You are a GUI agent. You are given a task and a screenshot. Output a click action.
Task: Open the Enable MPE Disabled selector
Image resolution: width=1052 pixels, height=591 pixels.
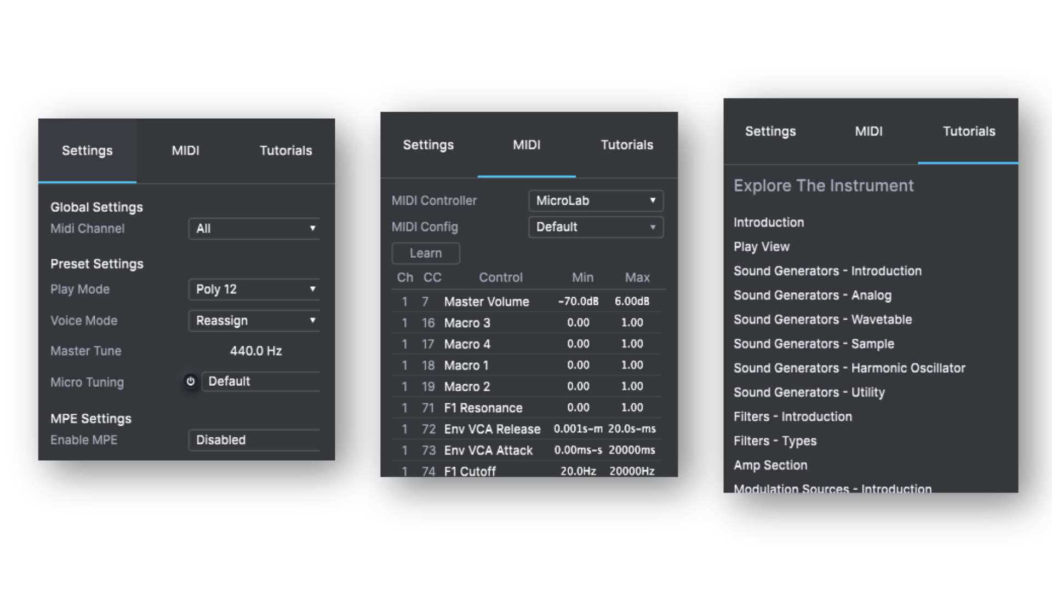254,440
